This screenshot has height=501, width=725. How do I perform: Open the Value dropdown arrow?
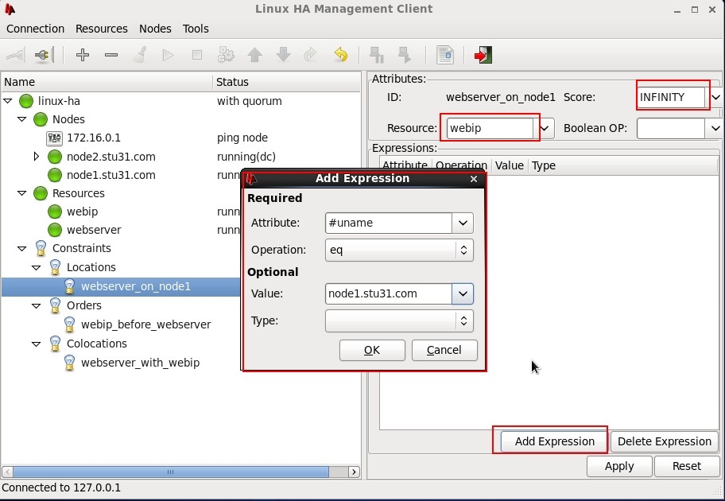[463, 293]
